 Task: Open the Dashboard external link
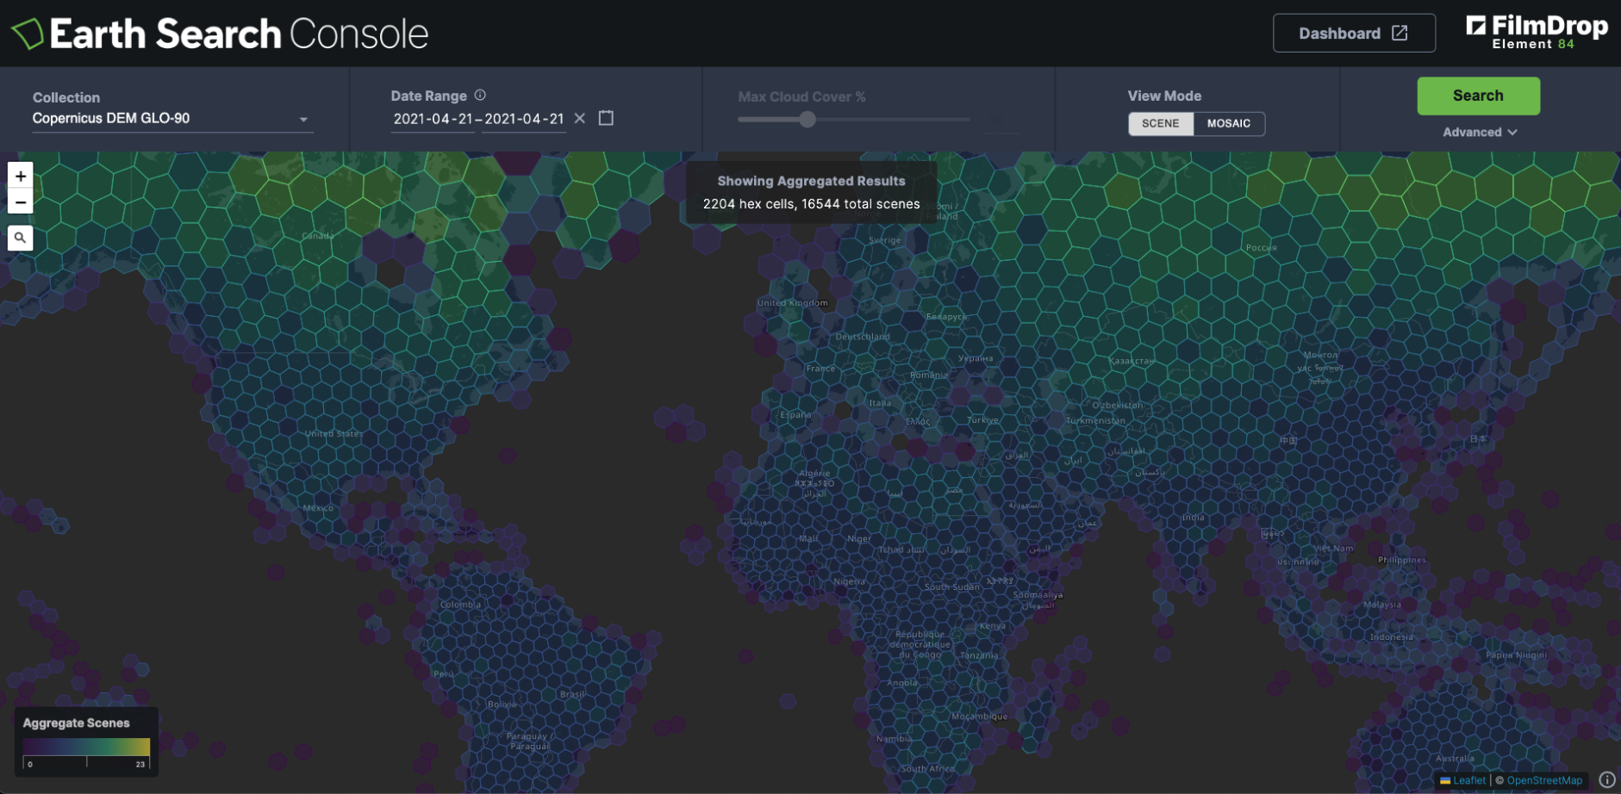1353,34
